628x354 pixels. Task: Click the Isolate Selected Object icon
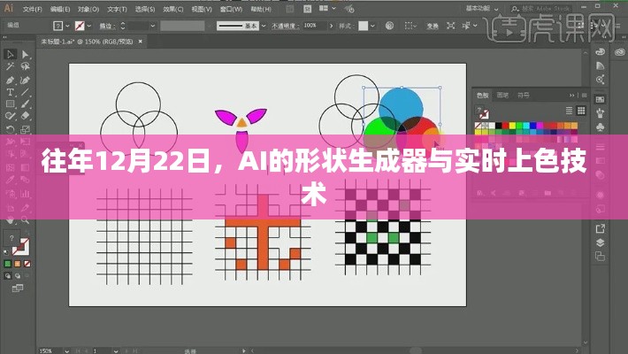point(450,26)
